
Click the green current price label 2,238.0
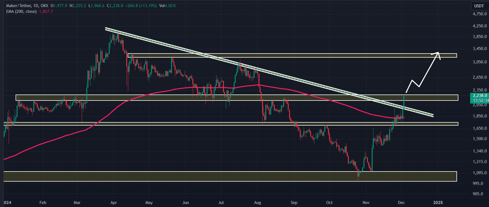pos(480,96)
